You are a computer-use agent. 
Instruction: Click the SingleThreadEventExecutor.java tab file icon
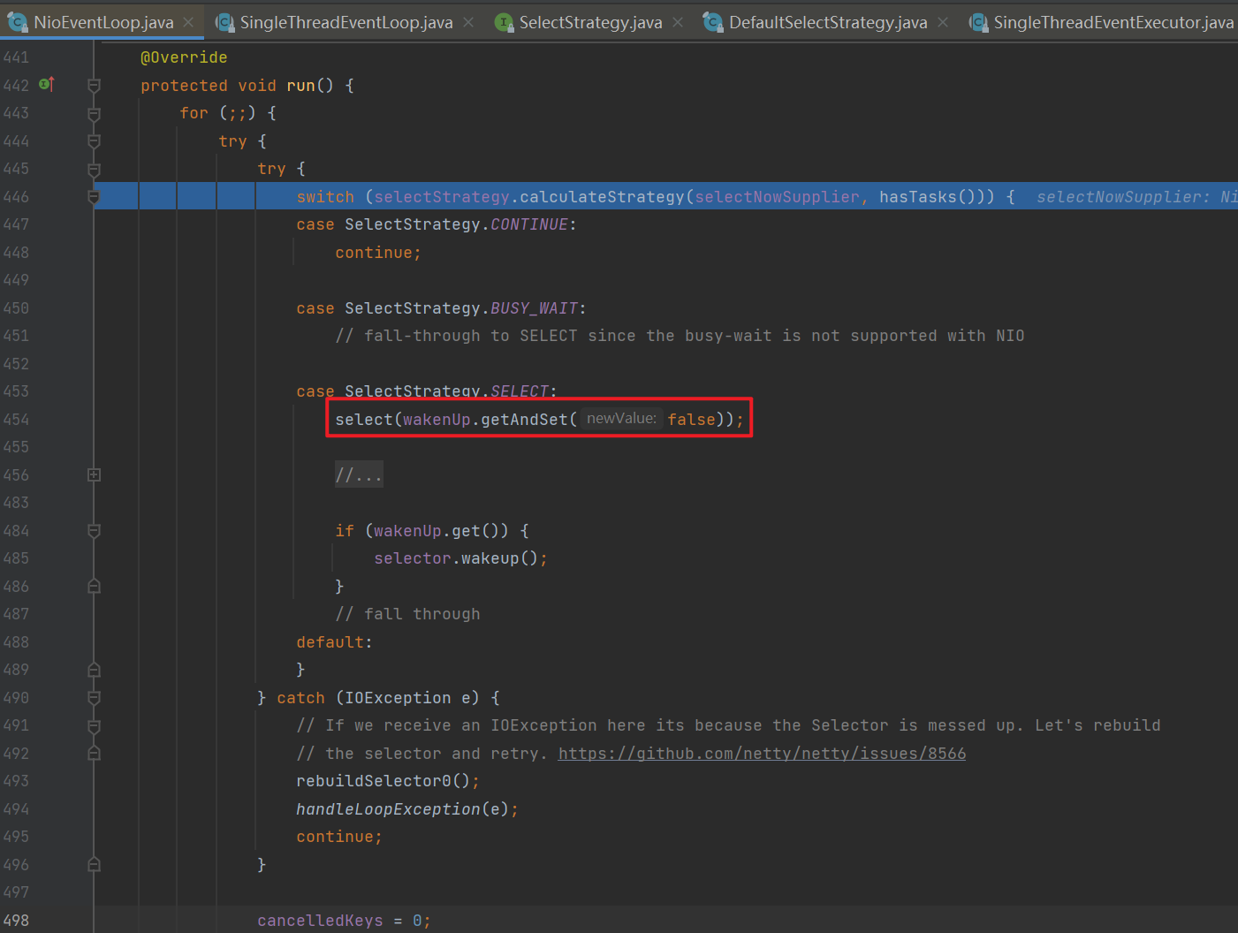click(x=977, y=22)
